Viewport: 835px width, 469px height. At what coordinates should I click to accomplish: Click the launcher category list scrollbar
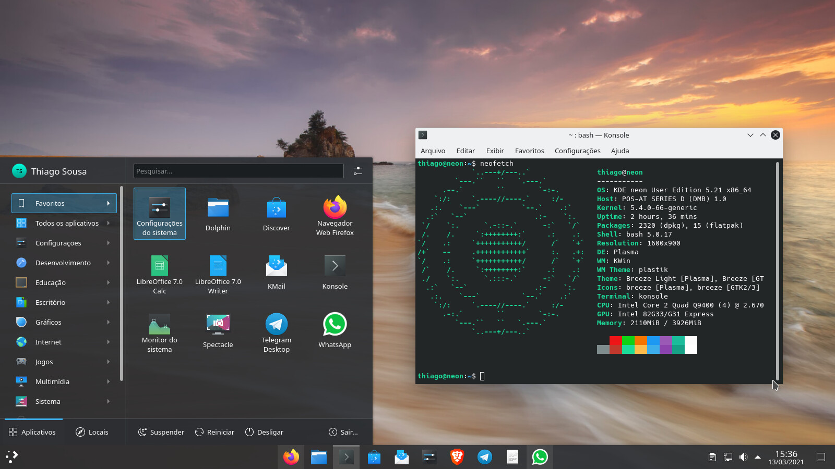point(122,284)
